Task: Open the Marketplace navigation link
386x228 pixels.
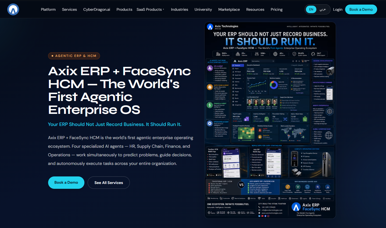Action: click(229, 9)
